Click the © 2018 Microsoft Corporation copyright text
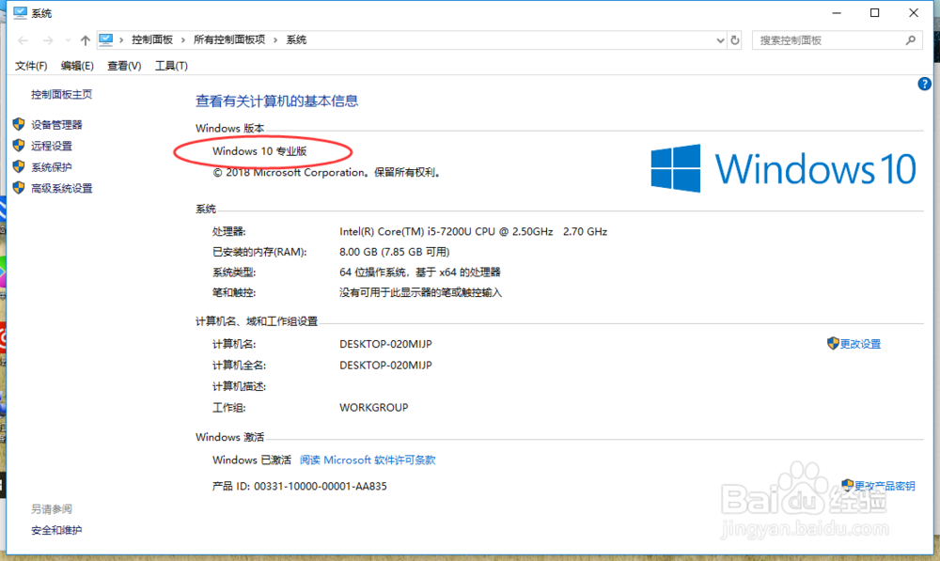 click(x=327, y=173)
